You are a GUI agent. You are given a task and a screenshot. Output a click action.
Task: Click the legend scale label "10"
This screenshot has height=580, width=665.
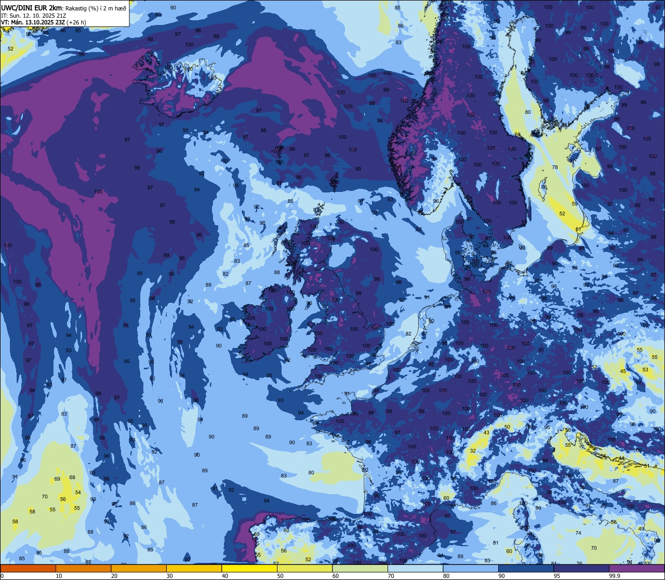coord(59,576)
